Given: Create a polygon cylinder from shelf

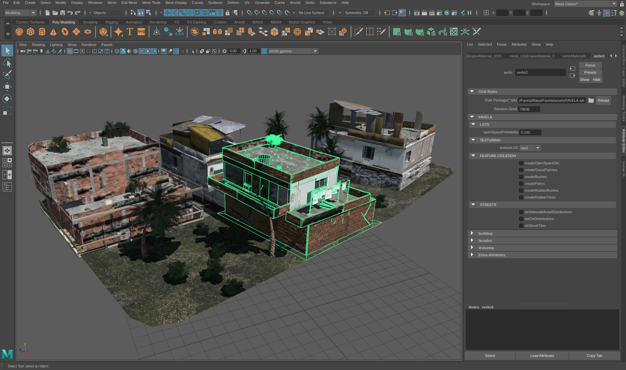Looking at the screenshot, I should [42, 32].
